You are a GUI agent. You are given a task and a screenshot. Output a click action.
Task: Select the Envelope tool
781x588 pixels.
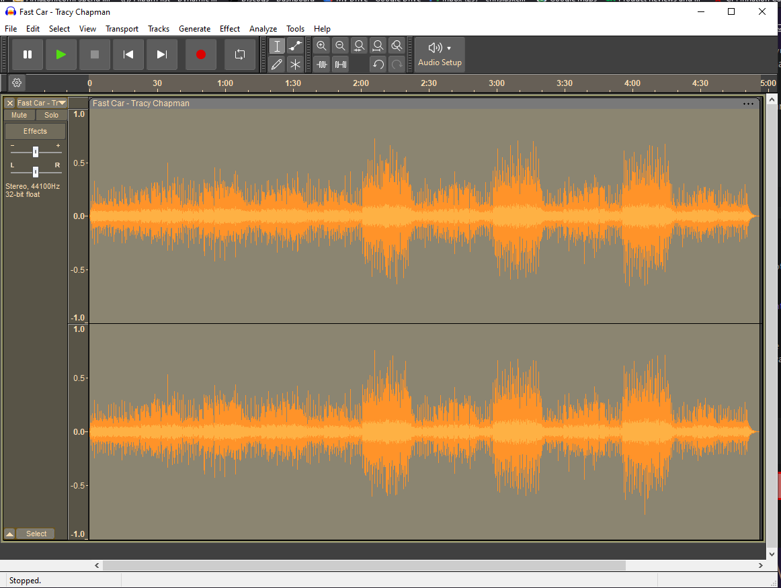click(x=295, y=46)
